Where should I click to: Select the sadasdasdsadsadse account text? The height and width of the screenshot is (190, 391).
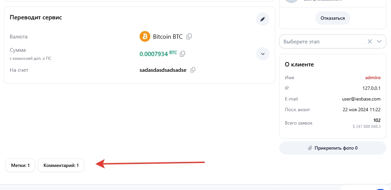163,70
